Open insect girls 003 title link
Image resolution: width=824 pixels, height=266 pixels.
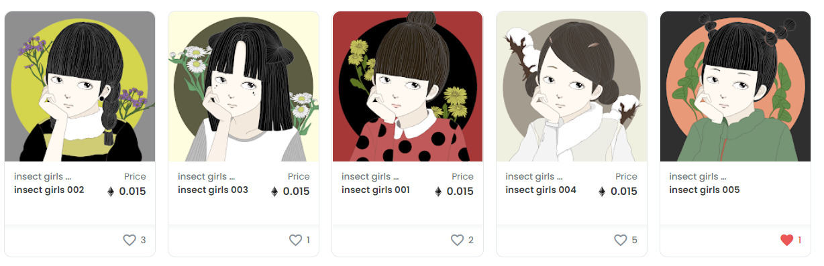pyautogui.click(x=213, y=190)
